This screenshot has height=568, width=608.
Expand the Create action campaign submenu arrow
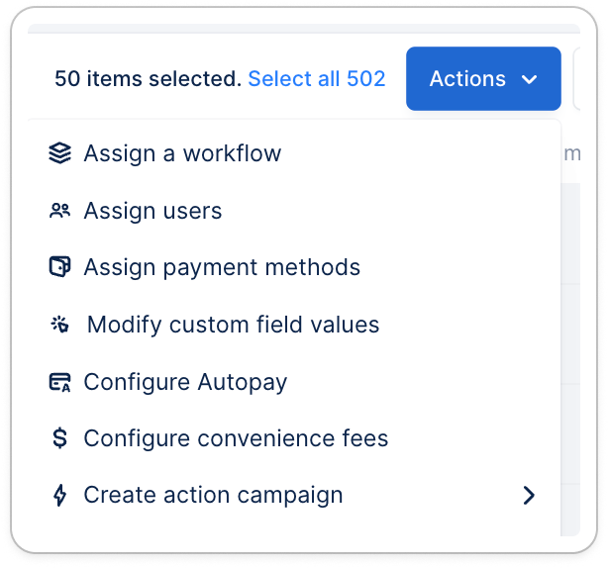pos(529,495)
